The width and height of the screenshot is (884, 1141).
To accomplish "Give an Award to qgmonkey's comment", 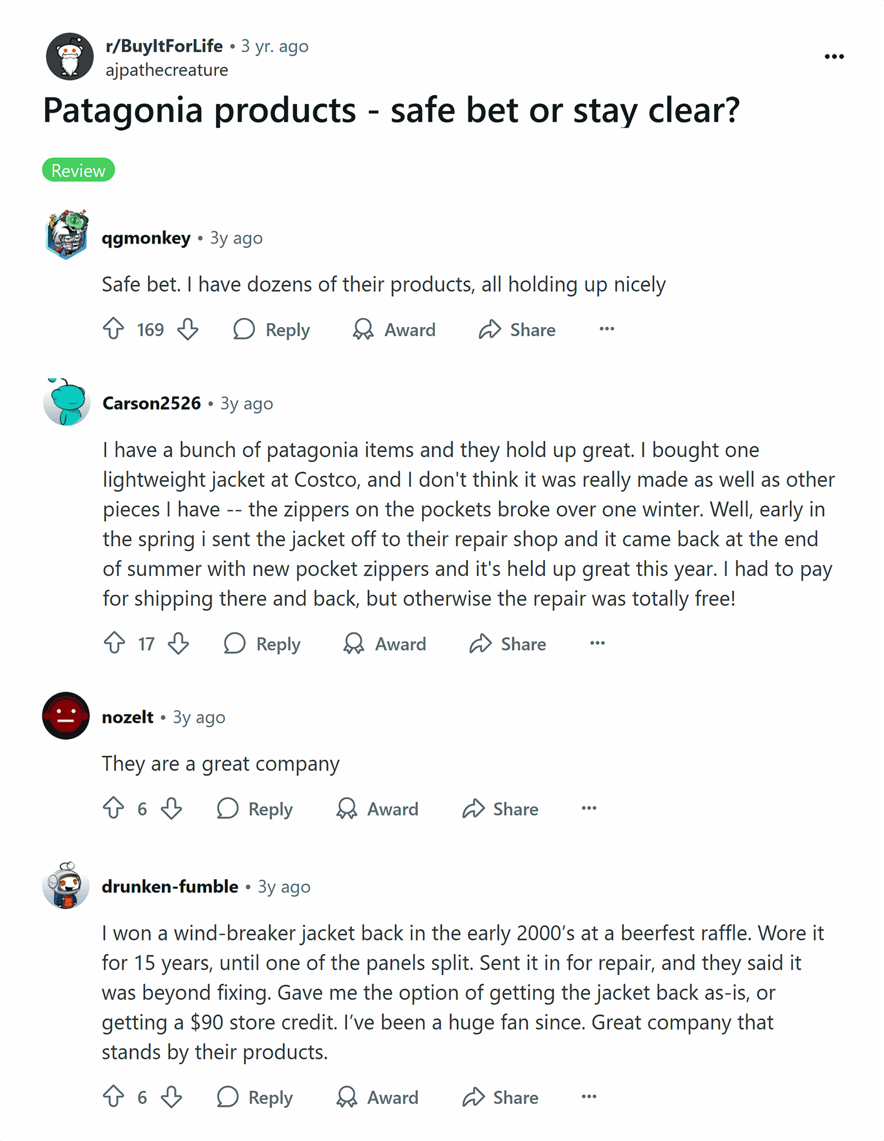I will coord(395,329).
